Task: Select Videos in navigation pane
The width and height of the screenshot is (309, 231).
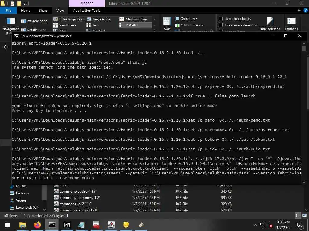Action: (x=18, y=200)
